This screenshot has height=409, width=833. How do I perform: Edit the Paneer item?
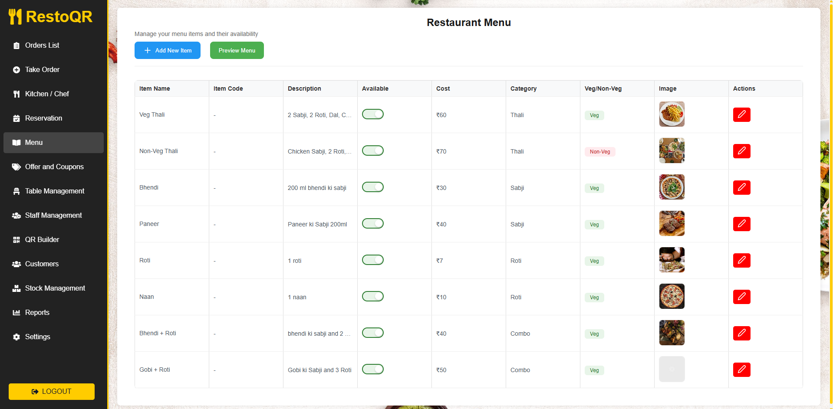[741, 224]
